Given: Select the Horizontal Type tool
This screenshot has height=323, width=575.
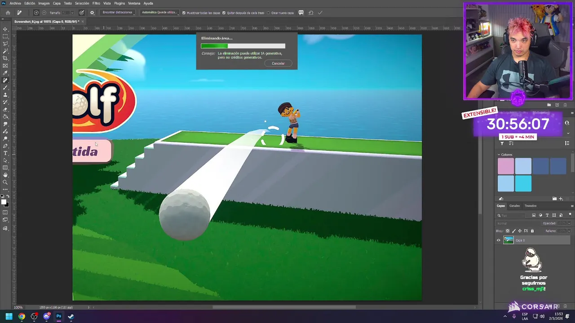Looking at the screenshot, I should (x=5, y=153).
